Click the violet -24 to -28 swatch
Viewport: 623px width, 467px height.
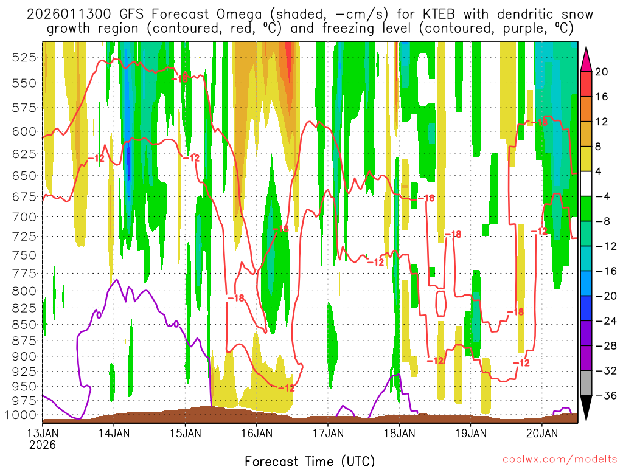coord(586,333)
